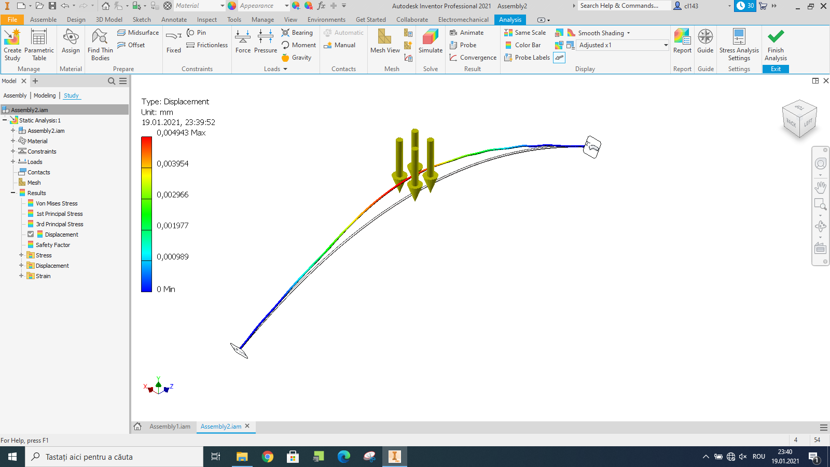The width and height of the screenshot is (830, 467).
Task: Select the Modeling browser view
Action: tap(45, 95)
